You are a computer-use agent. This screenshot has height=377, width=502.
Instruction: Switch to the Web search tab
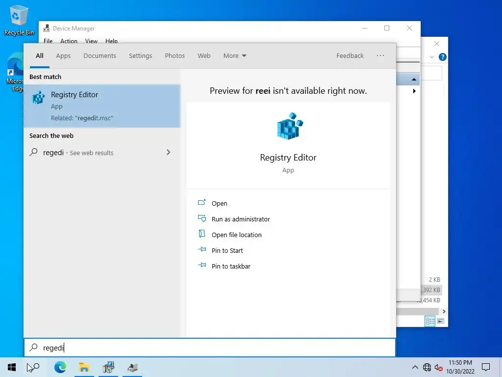[204, 56]
